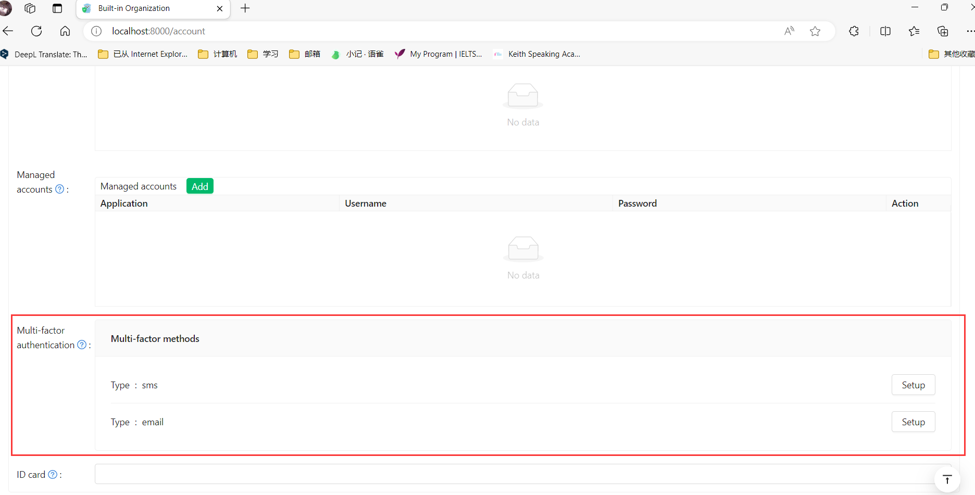The image size is (975, 495).
Task: Click help icon beside Managed accounts
Action: [60, 189]
